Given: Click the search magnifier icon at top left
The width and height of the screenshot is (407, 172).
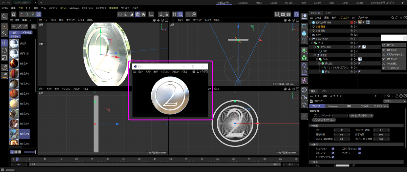Looking at the screenshot, I should (4, 17).
